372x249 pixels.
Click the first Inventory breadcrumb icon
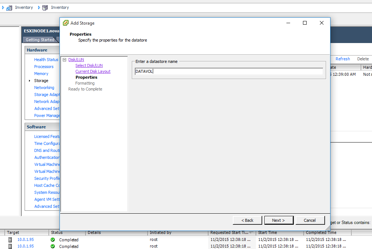pyautogui.click(x=9, y=8)
